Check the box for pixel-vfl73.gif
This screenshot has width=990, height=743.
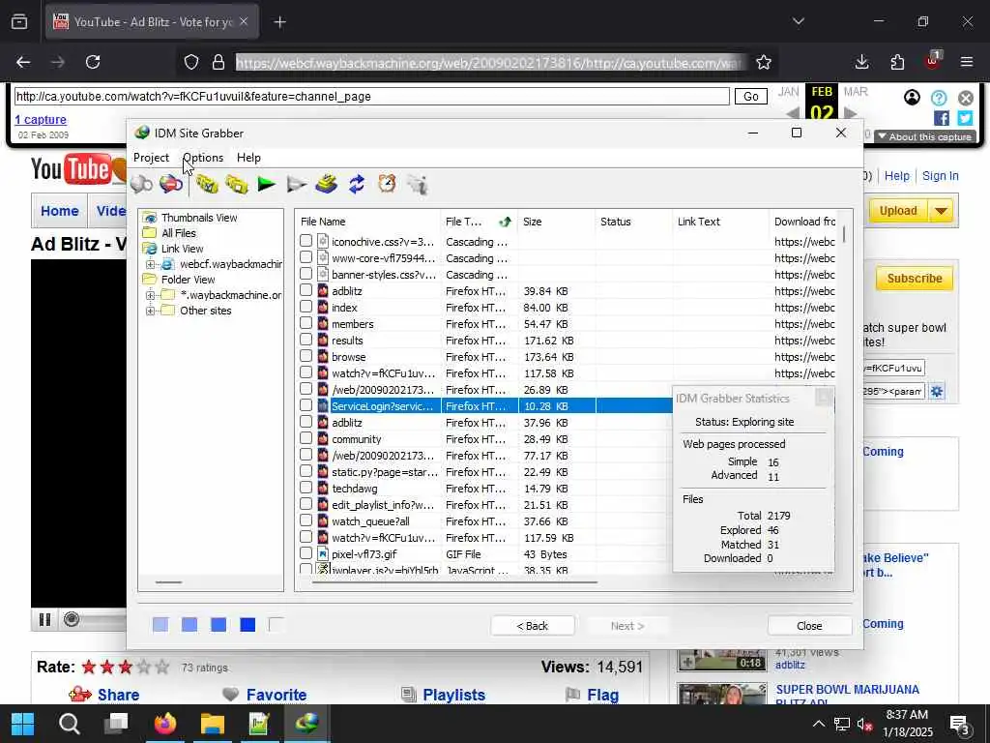pos(306,552)
